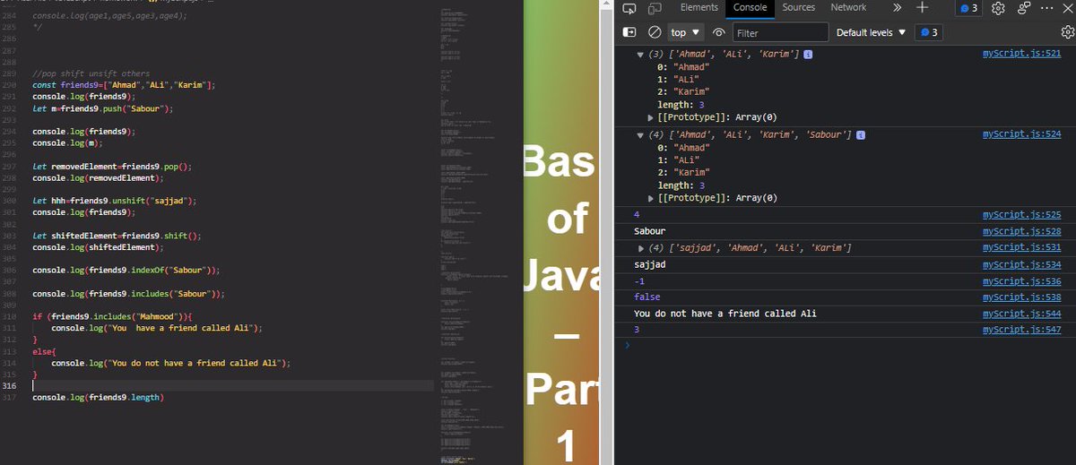
Task: Click the friends9.shift() code line
Action: (117, 236)
